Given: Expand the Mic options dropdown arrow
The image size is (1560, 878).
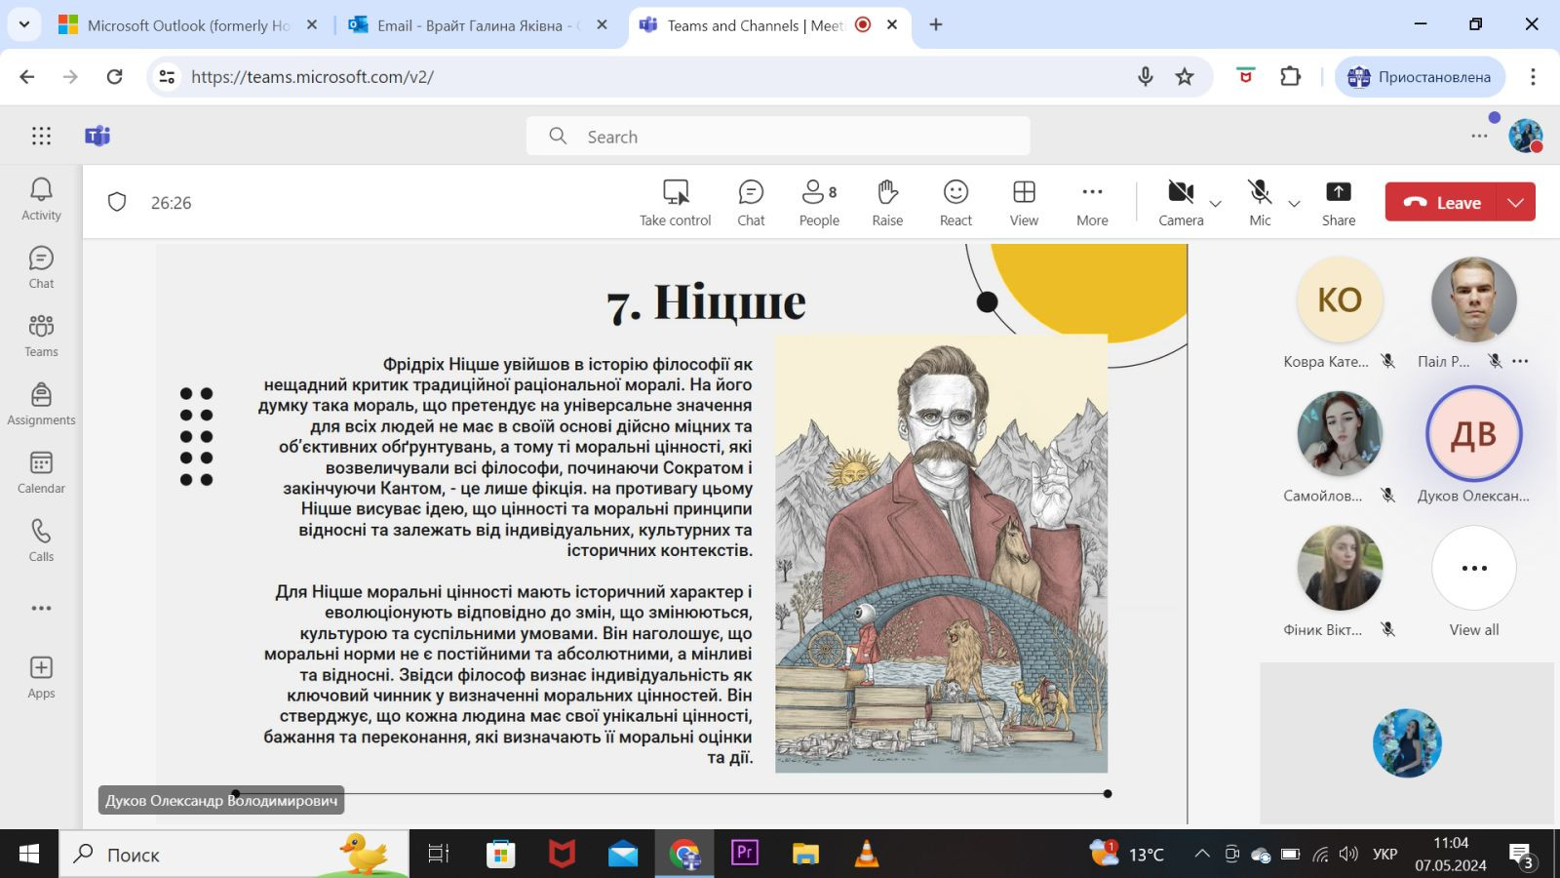Looking at the screenshot, I should [x=1295, y=204].
